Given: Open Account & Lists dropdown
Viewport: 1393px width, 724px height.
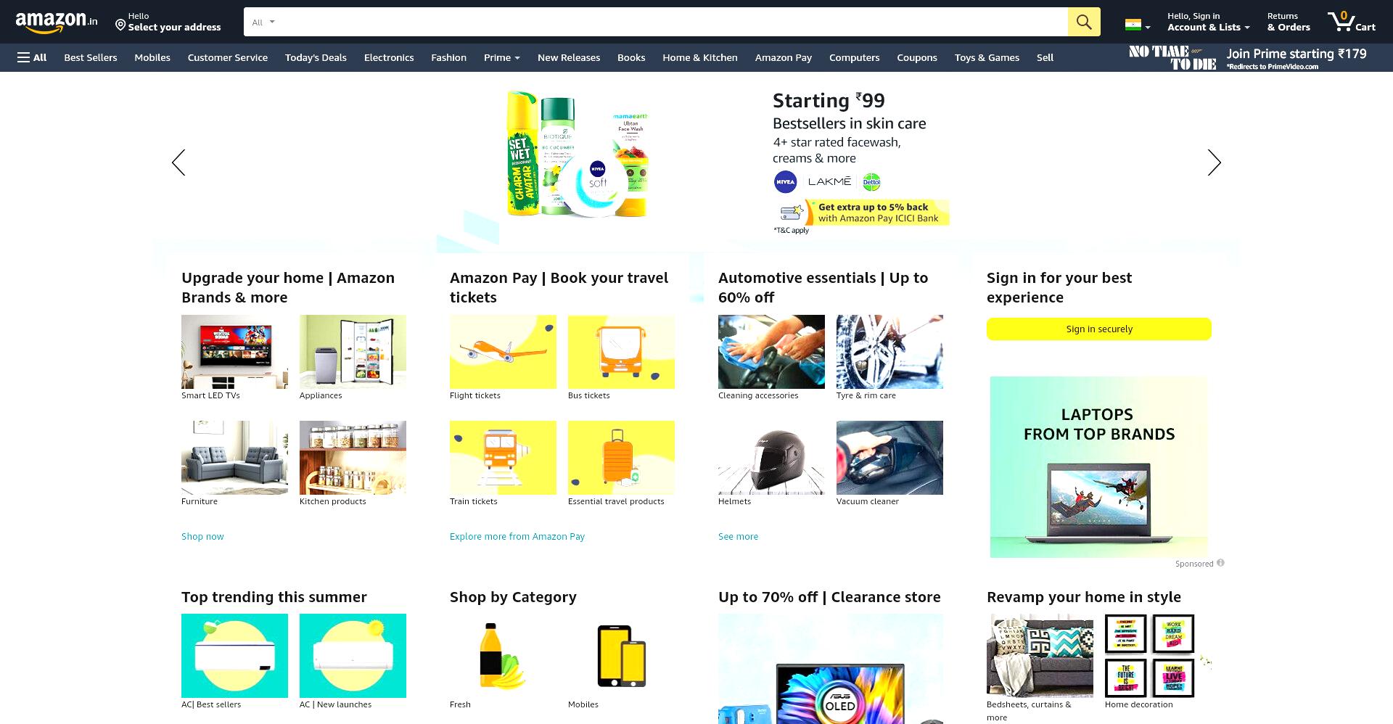Looking at the screenshot, I should coord(1208,22).
